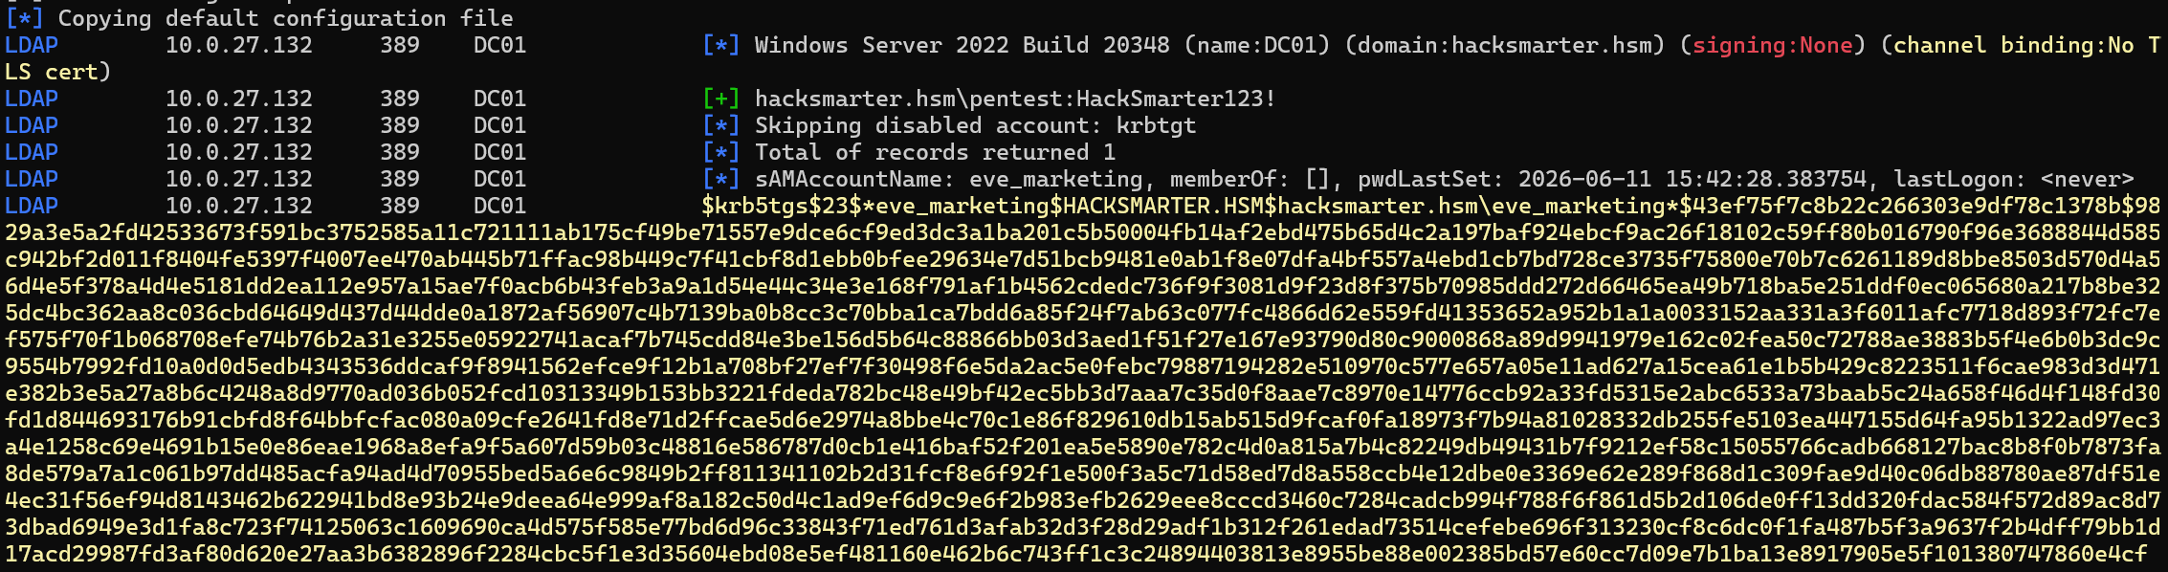
Task: Click [*] marker on krbtgt row
Action: [x=721, y=125]
